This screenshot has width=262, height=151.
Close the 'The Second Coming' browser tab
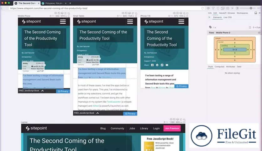pyautogui.click(x=39, y=3)
